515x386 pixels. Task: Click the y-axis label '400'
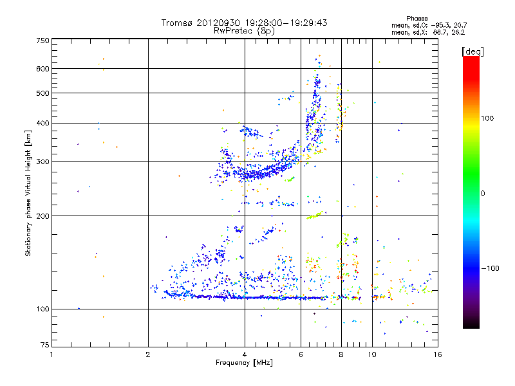(x=42, y=124)
